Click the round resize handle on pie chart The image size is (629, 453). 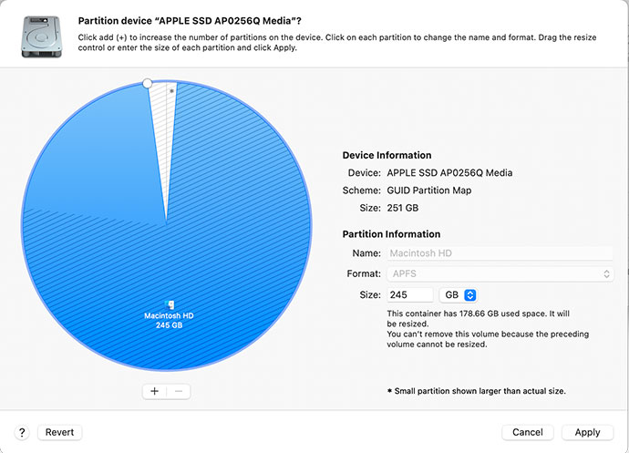tap(148, 83)
